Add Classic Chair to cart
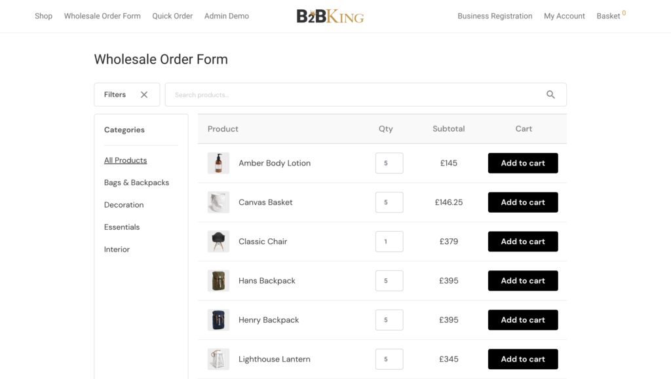Viewport: 671px width, 379px height. (523, 242)
